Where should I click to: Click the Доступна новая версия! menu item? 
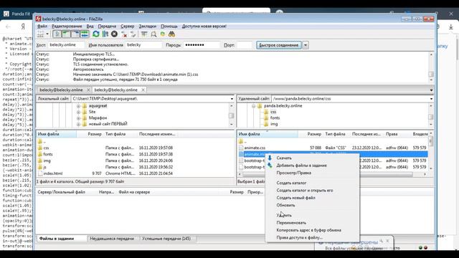click(x=204, y=27)
